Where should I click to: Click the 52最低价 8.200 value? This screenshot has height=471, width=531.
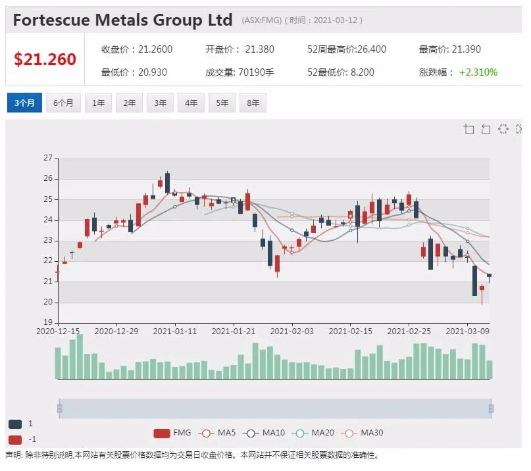(x=363, y=72)
